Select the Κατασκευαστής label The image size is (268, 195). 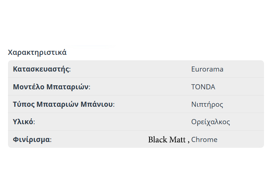41,69
